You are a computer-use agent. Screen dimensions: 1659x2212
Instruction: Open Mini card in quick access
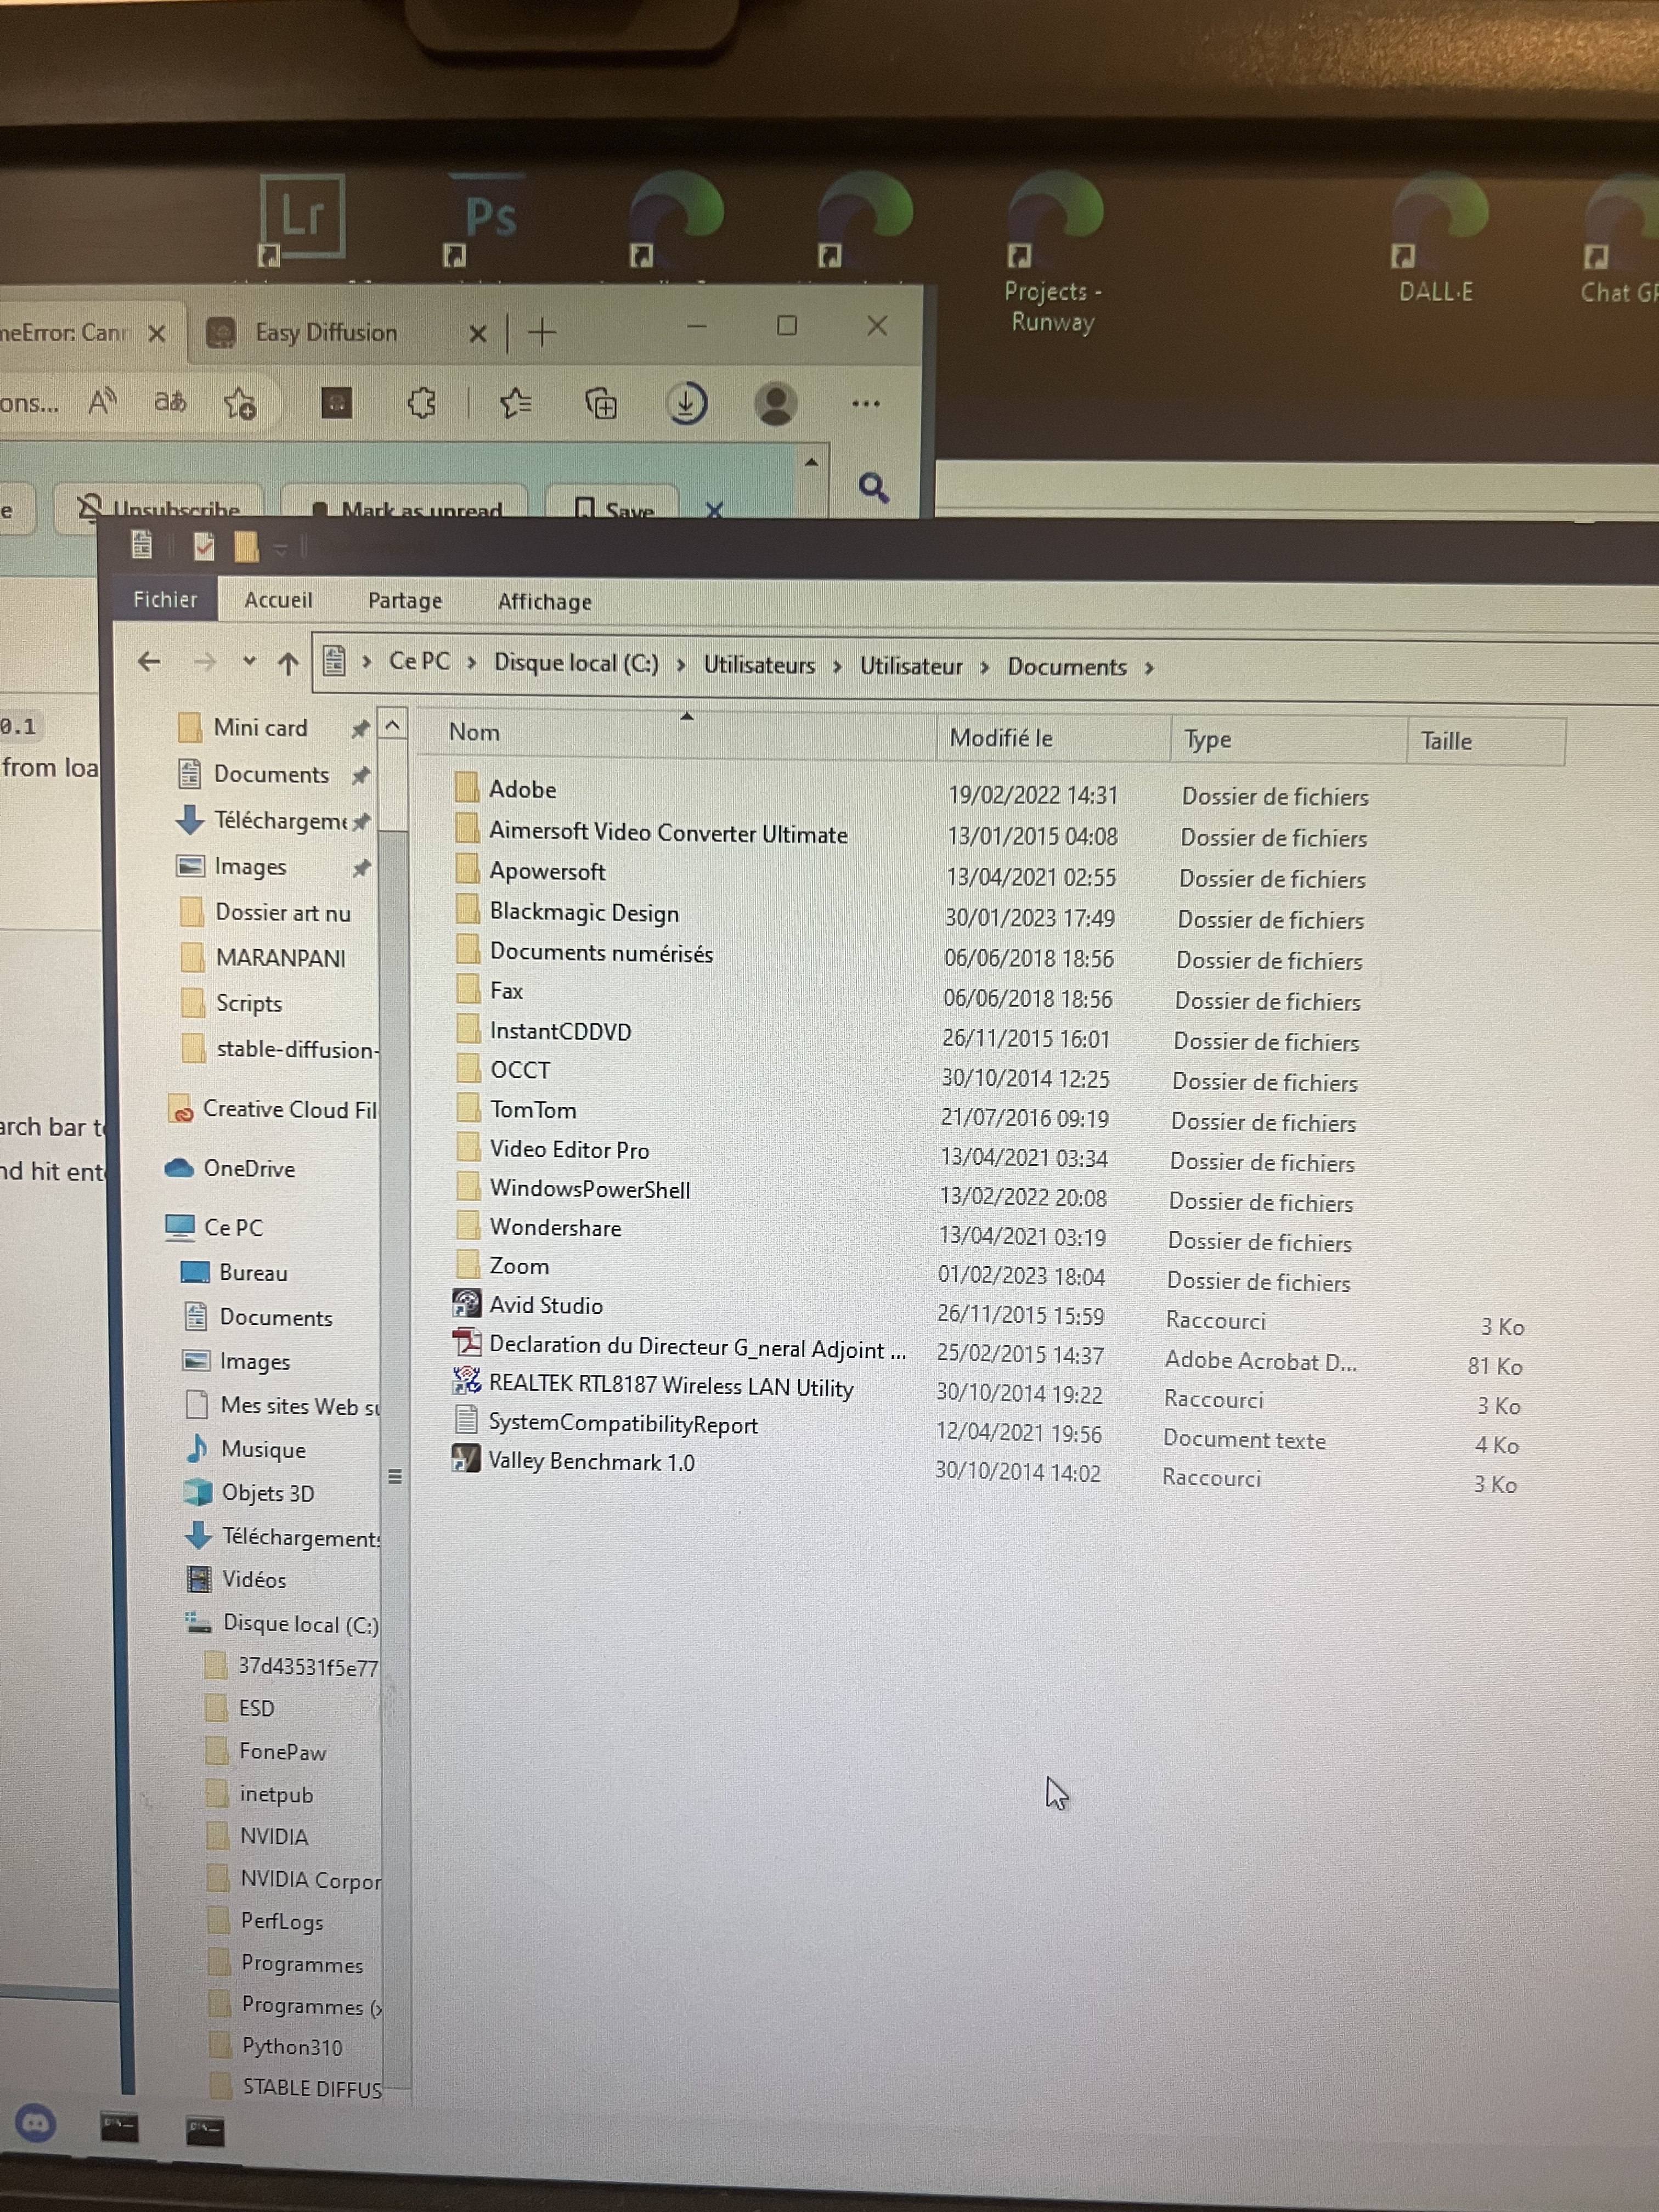(x=260, y=728)
